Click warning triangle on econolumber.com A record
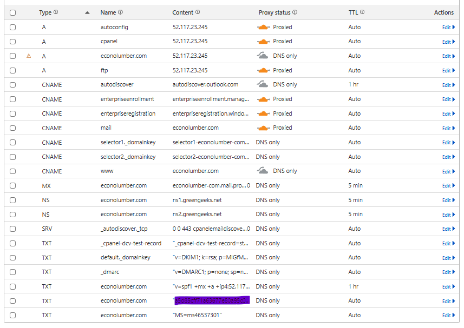Screen dimensions: 464x328 pyautogui.click(x=29, y=56)
